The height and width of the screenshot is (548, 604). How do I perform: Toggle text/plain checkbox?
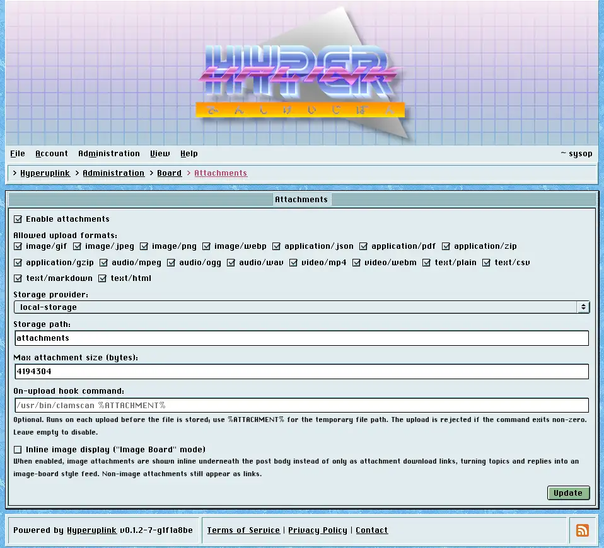pyautogui.click(x=426, y=263)
